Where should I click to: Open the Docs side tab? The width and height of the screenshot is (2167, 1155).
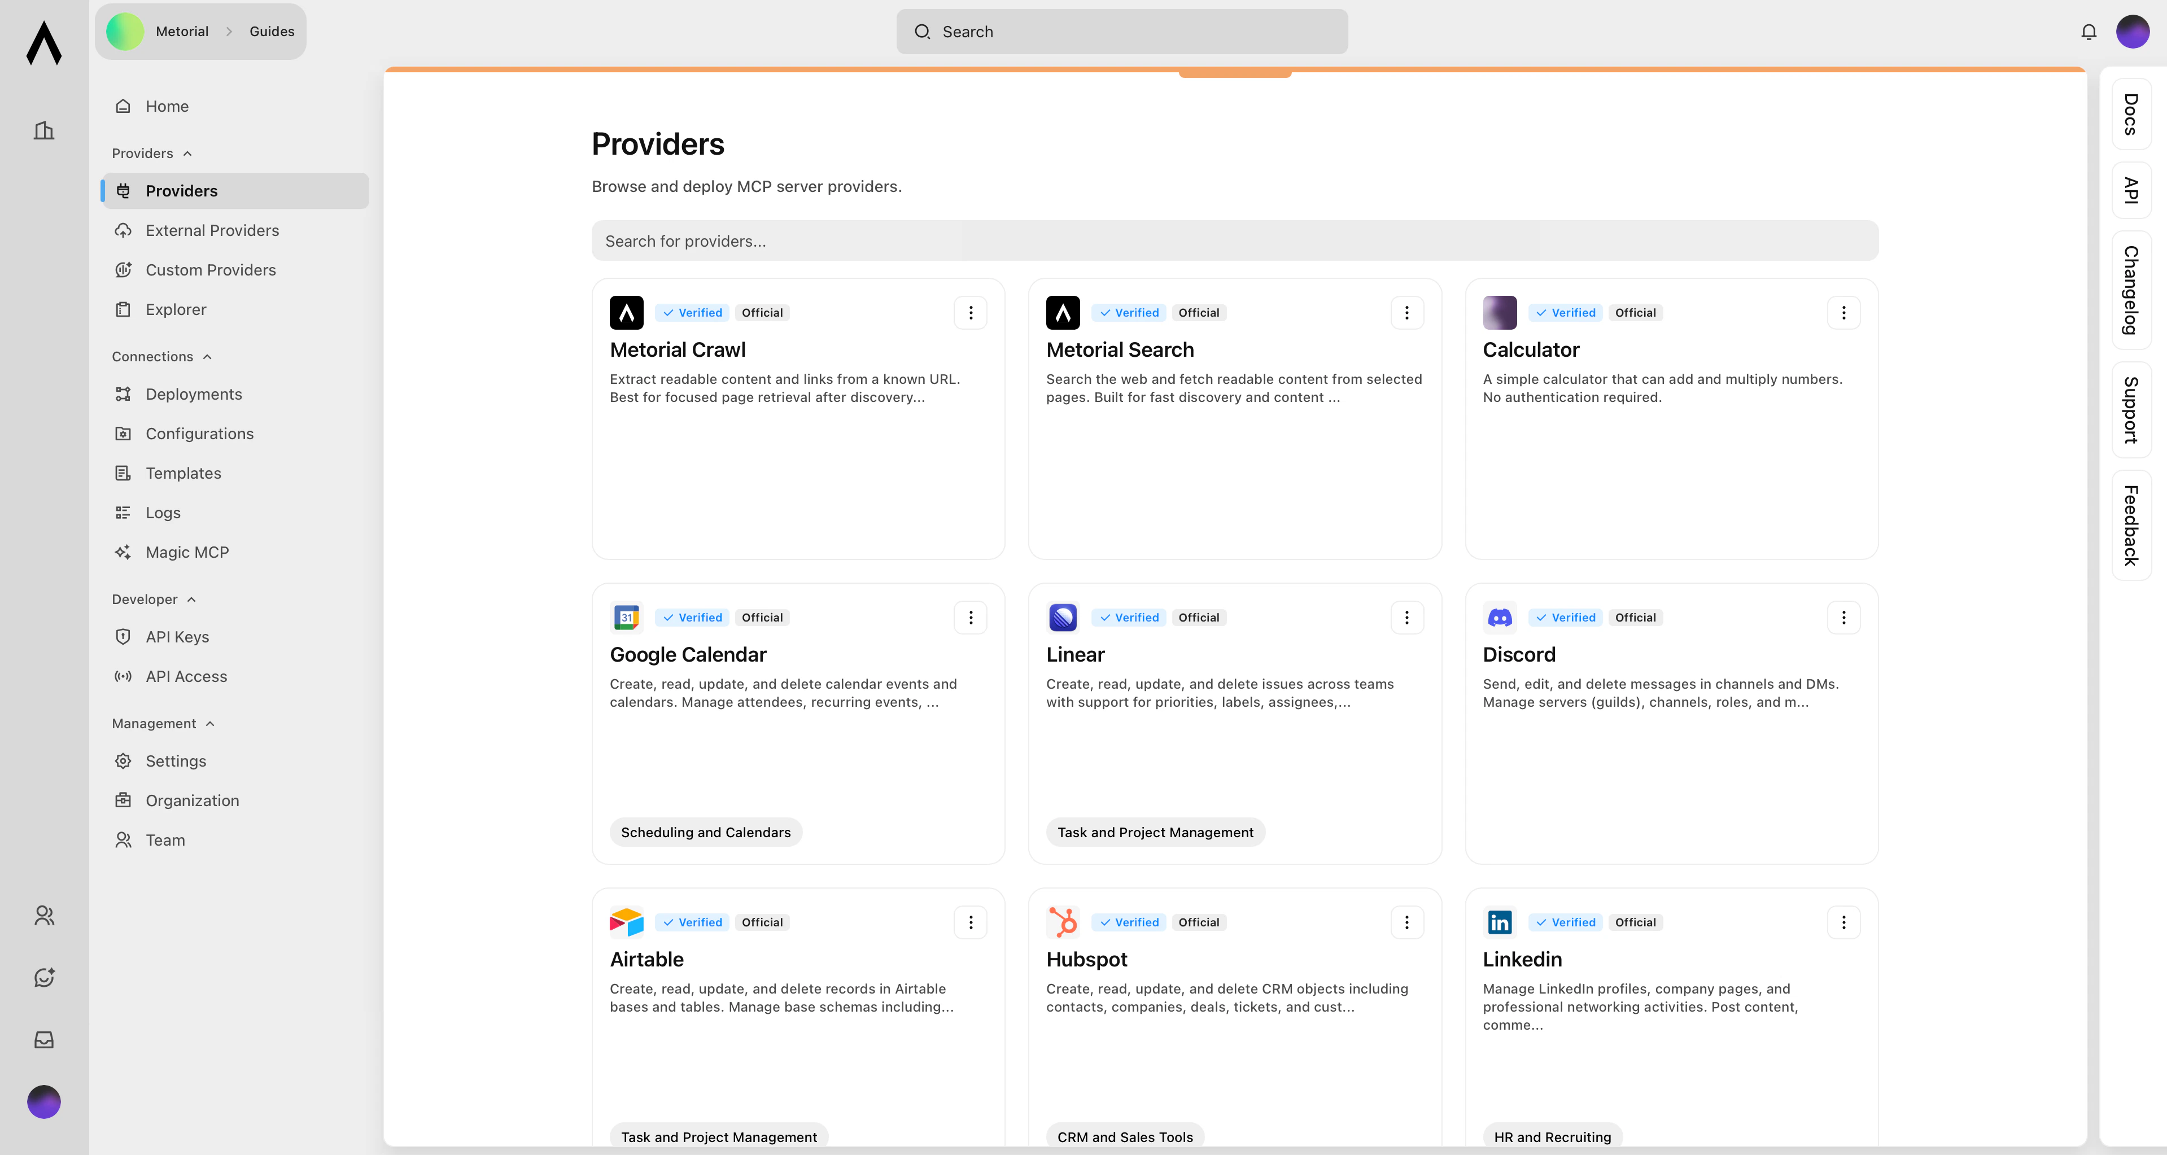[2131, 115]
